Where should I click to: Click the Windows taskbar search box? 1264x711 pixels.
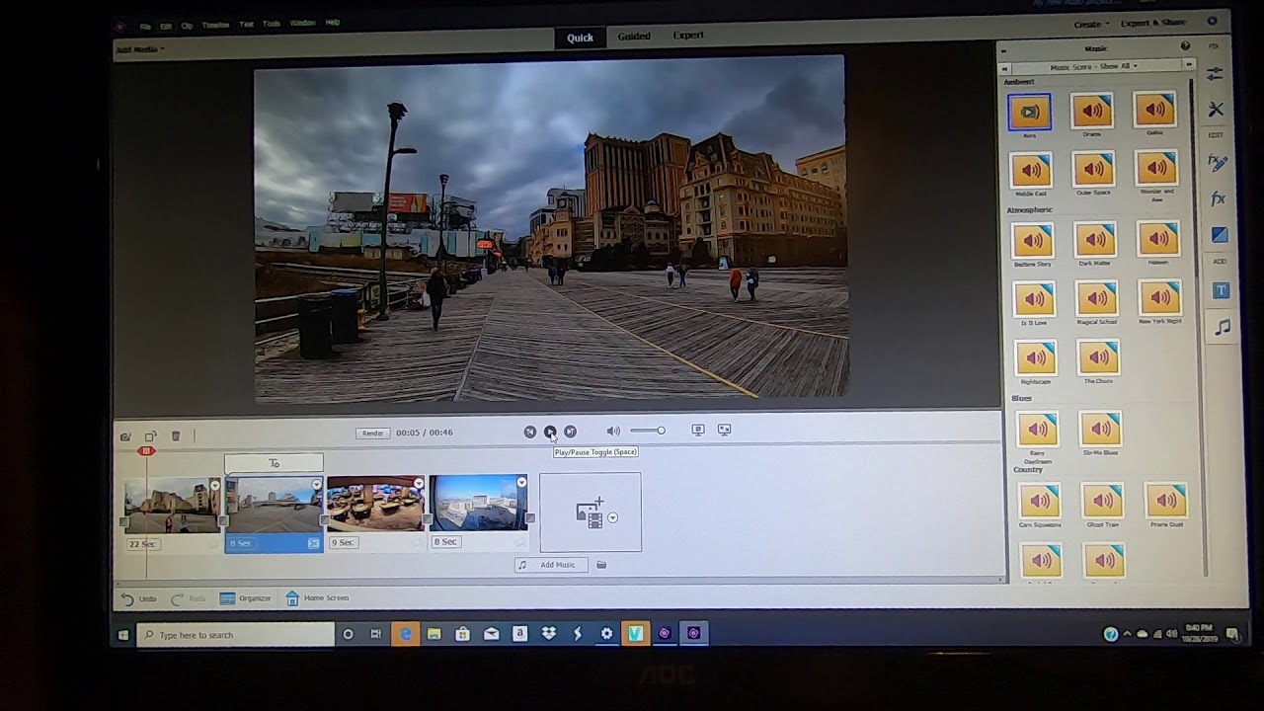pyautogui.click(x=235, y=635)
